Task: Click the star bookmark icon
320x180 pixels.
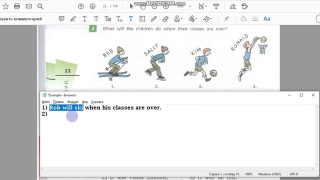Action: [5, 6]
